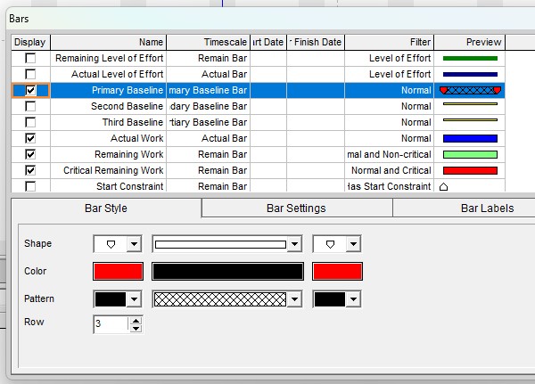Viewport: 535px width, 384px height.
Task: Switch to Bar Style tab
Action: coord(106,208)
